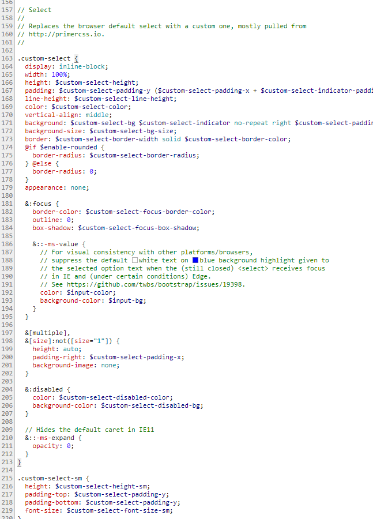373x519 pixels.
Task: Click line number 163 in the gutter
Action: [7, 58]
